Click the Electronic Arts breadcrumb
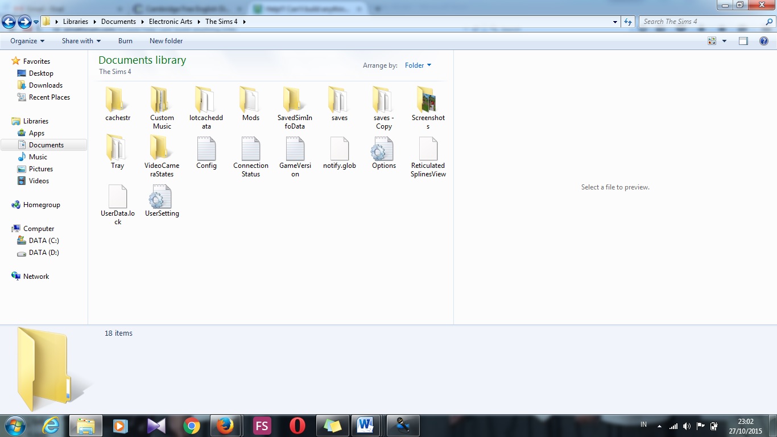The width and height of the screenshot is (777, 437). (171, 22)
